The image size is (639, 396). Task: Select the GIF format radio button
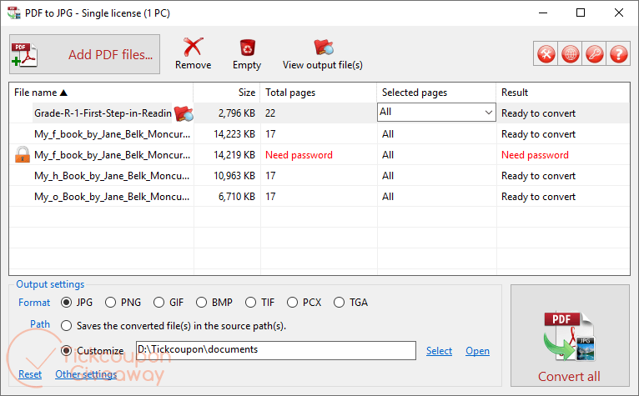(x=159, y=303)
